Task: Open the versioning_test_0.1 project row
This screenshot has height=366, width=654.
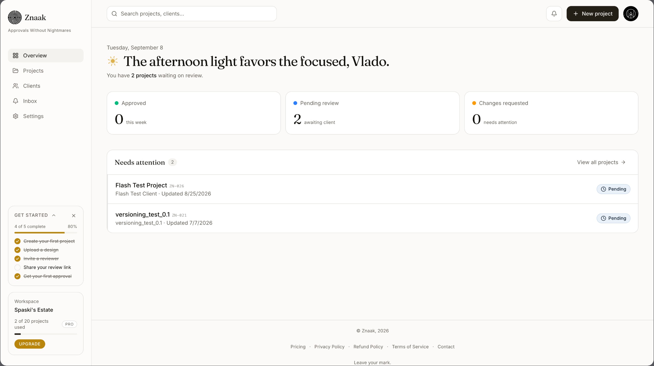Action: tap(373, 218)
